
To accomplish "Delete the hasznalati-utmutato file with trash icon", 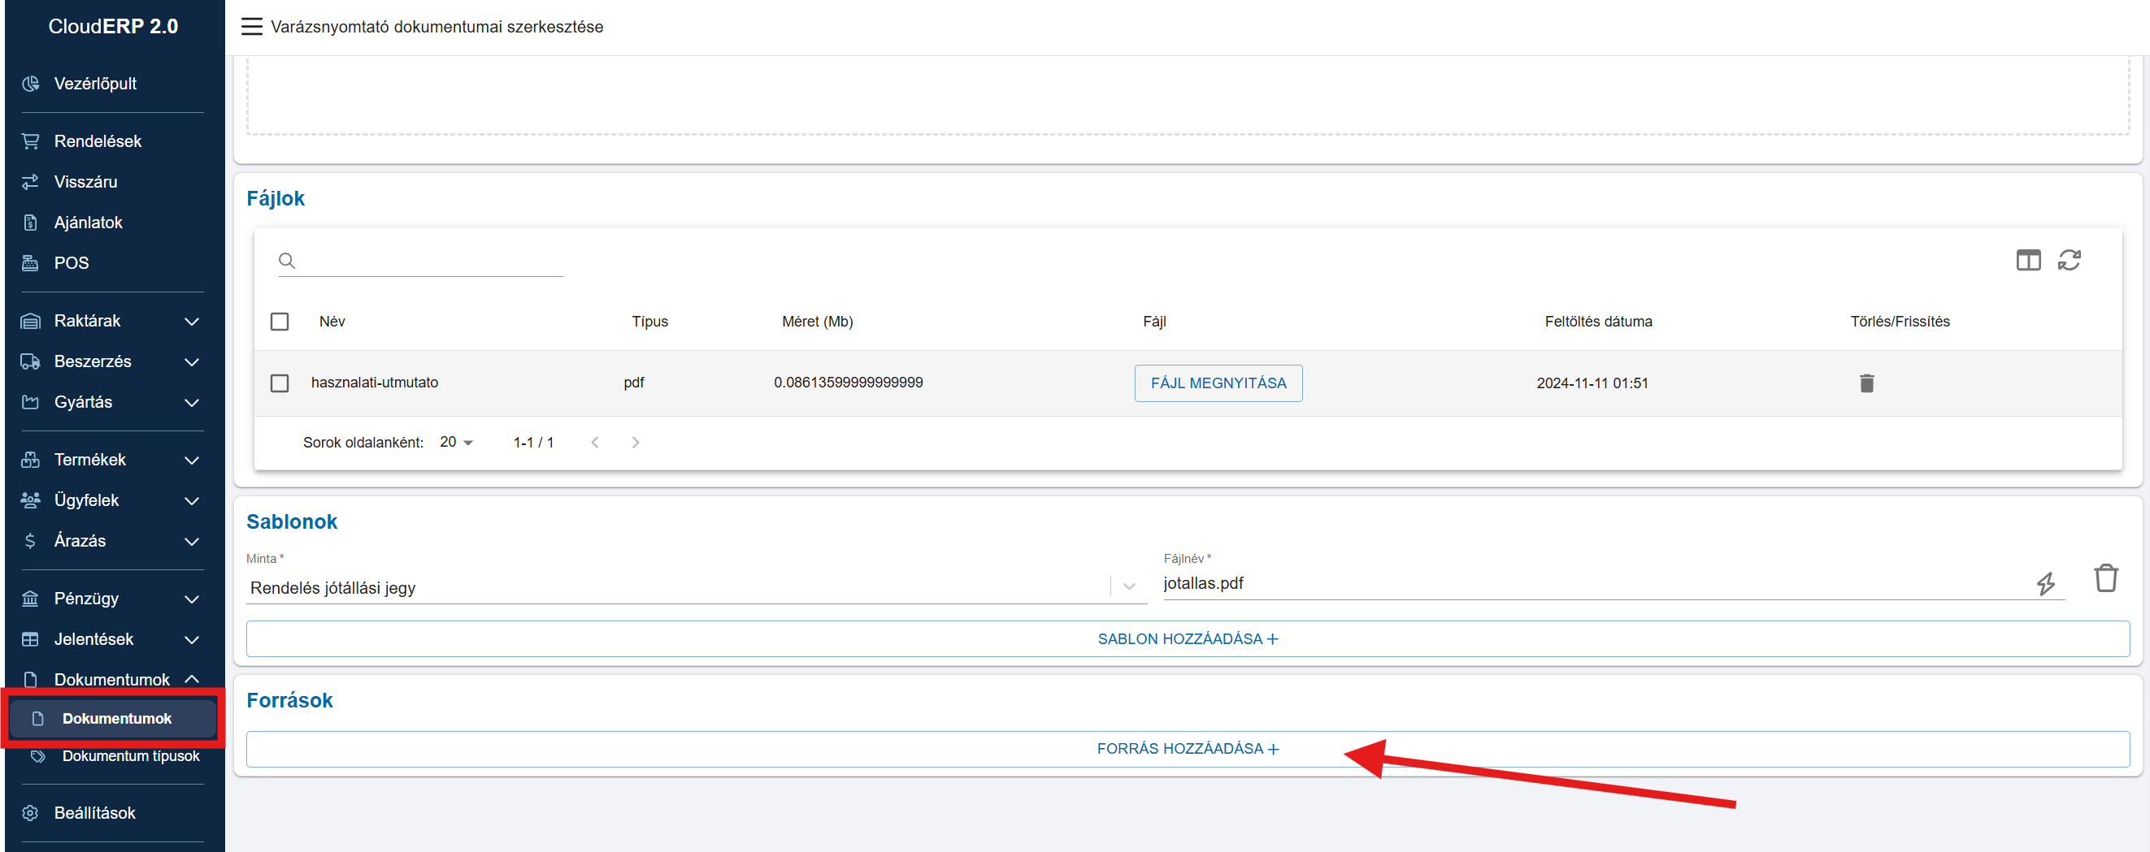I will point(1867,383).
